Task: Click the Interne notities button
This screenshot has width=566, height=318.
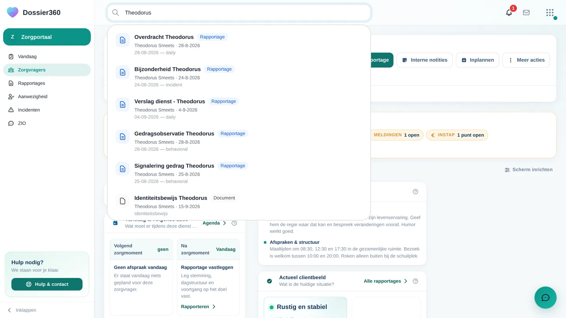Action: pyautogui.click(x=424, y=60)
